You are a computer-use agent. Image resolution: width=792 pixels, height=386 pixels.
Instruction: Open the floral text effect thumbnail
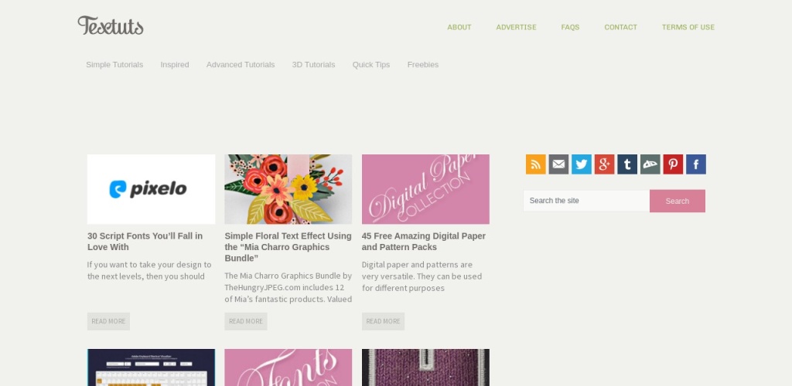[x=288, y=189]
